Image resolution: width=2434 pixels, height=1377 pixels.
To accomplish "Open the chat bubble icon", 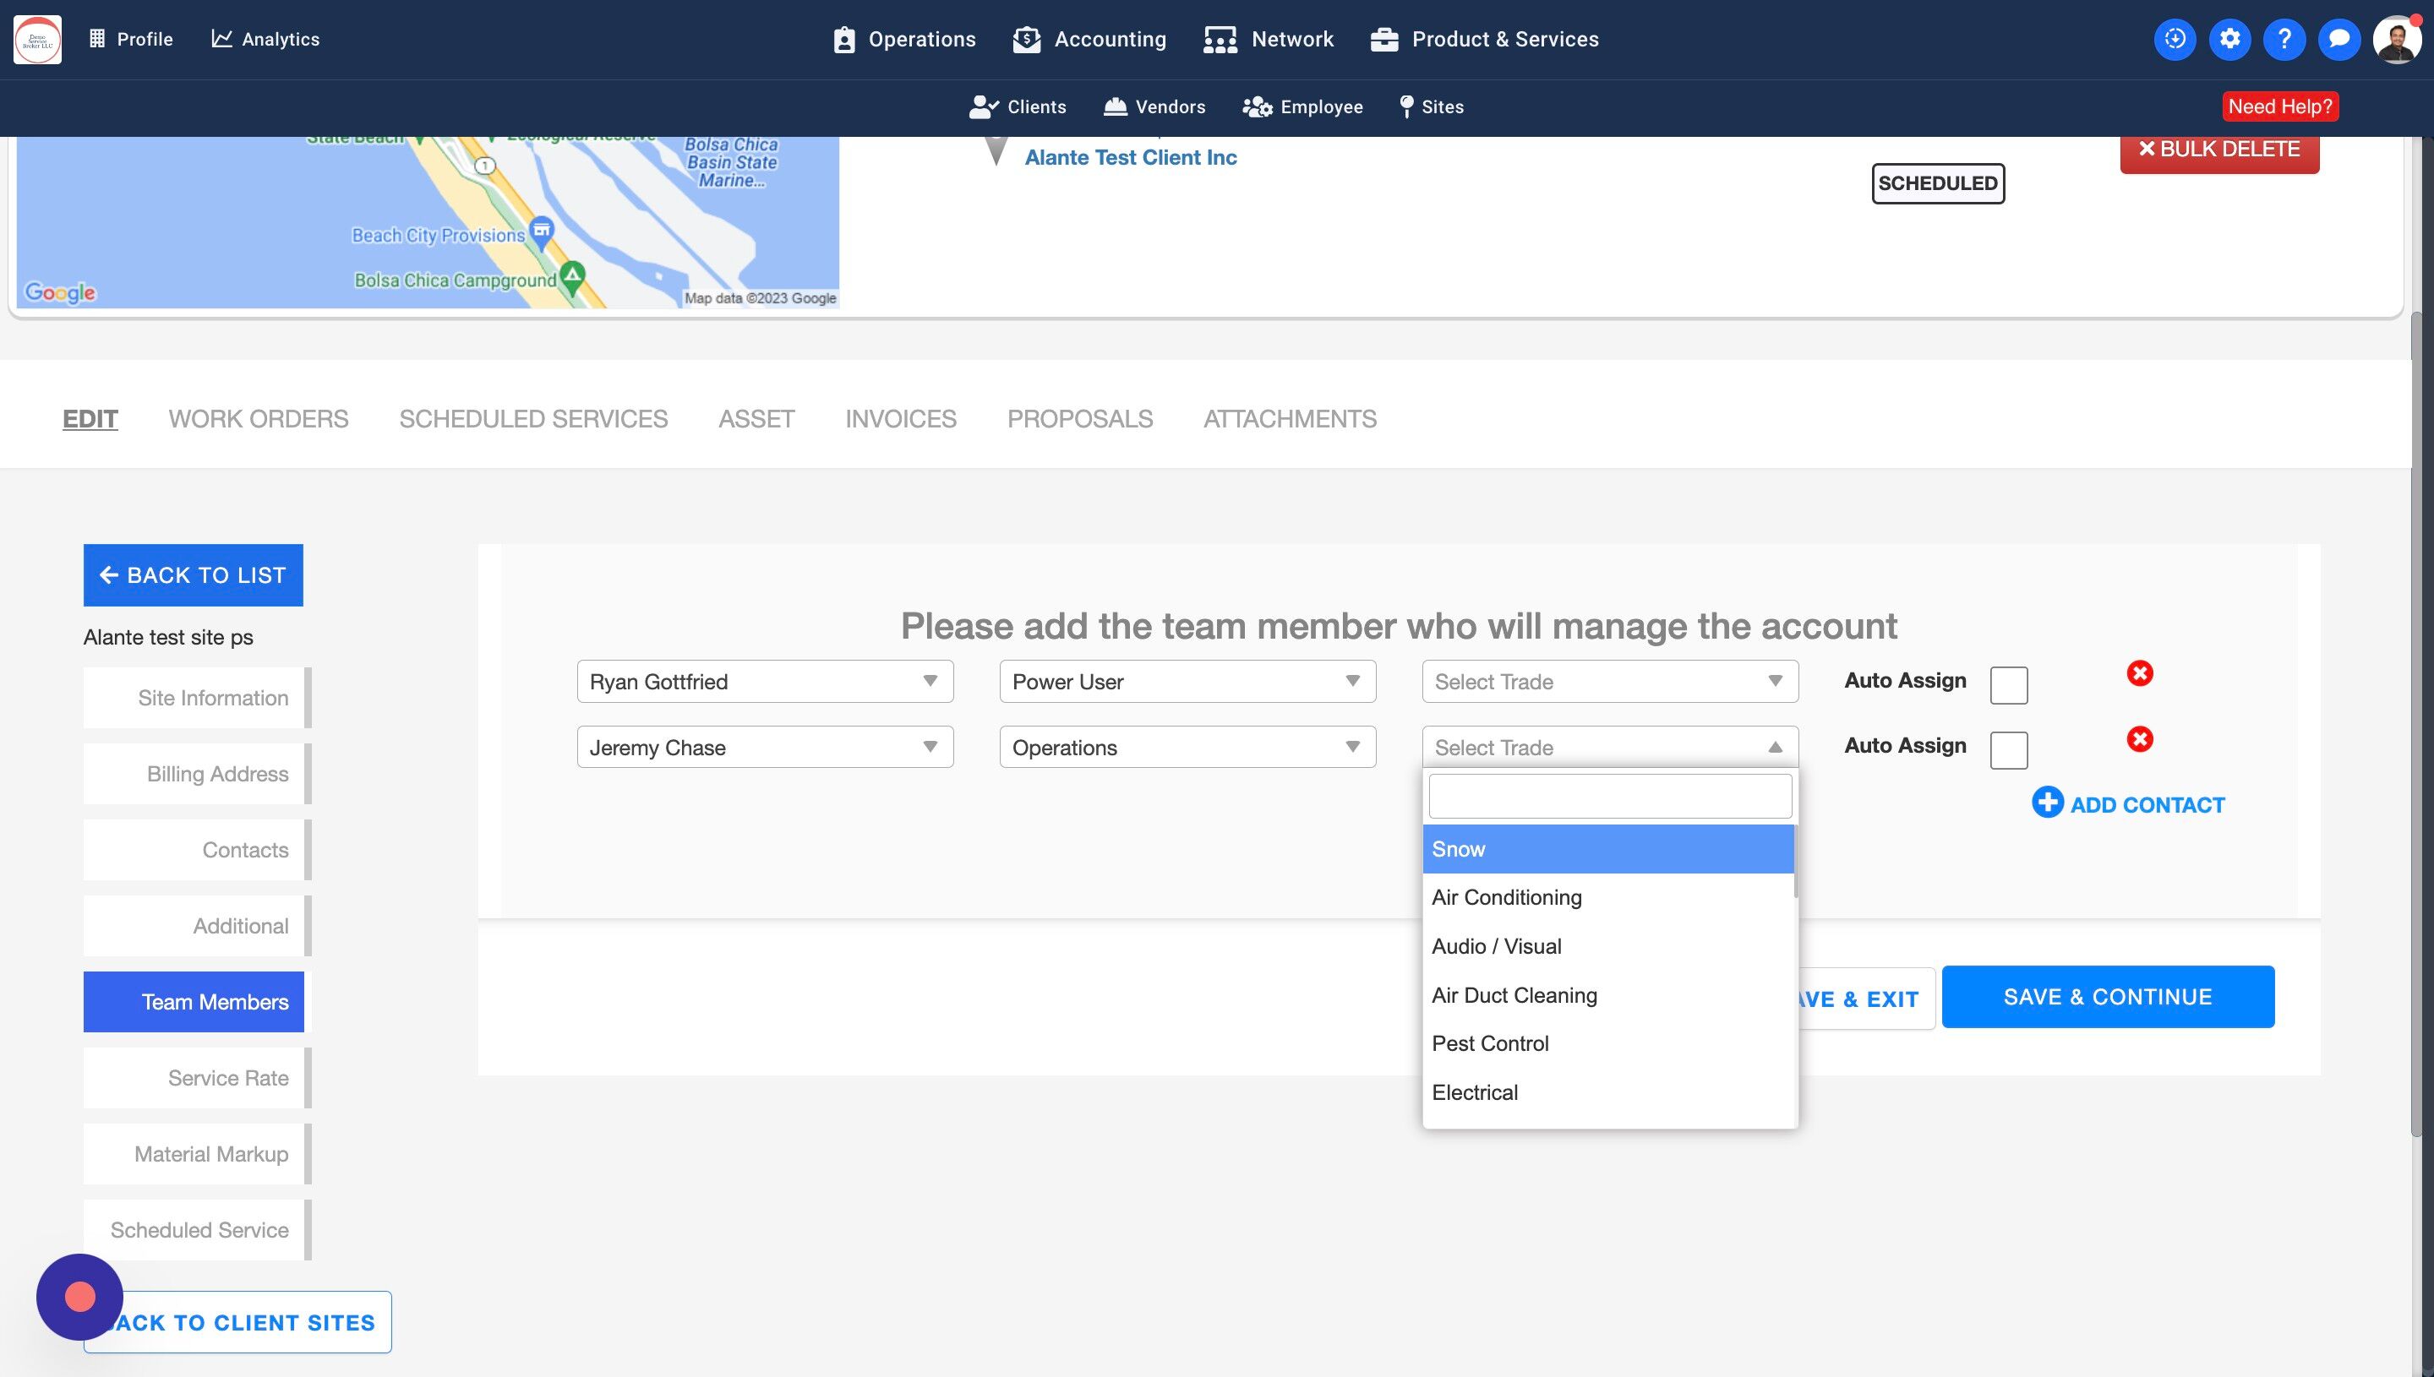I will pos(2338,39).
